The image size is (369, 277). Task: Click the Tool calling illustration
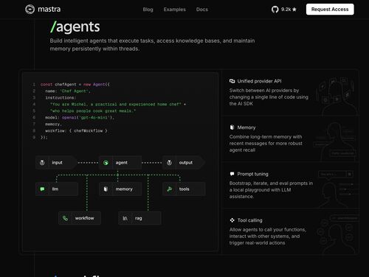(337, 234)
